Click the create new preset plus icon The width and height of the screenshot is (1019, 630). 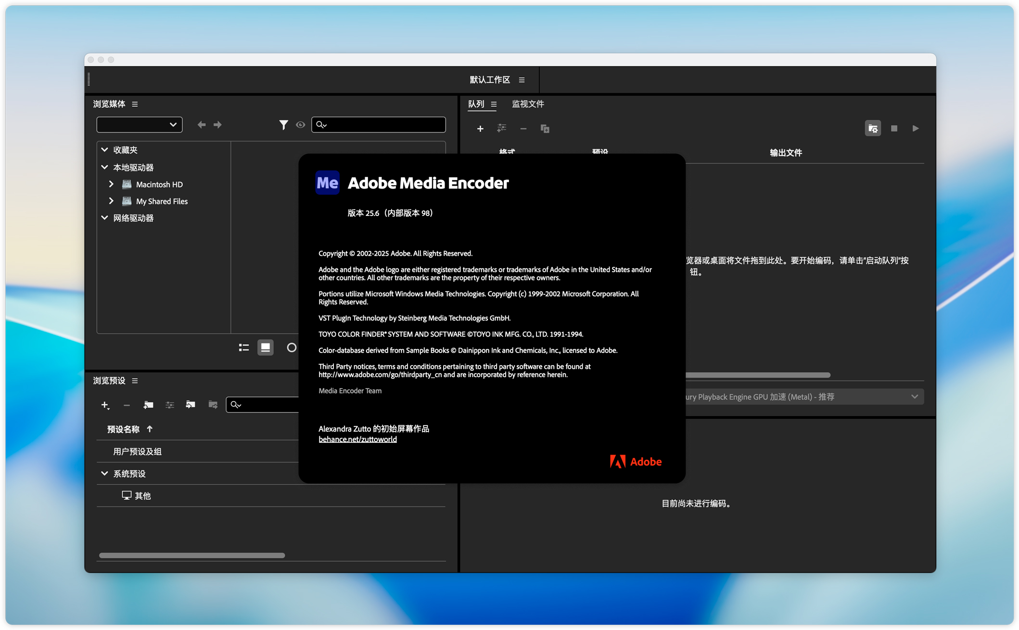point(105,405)
